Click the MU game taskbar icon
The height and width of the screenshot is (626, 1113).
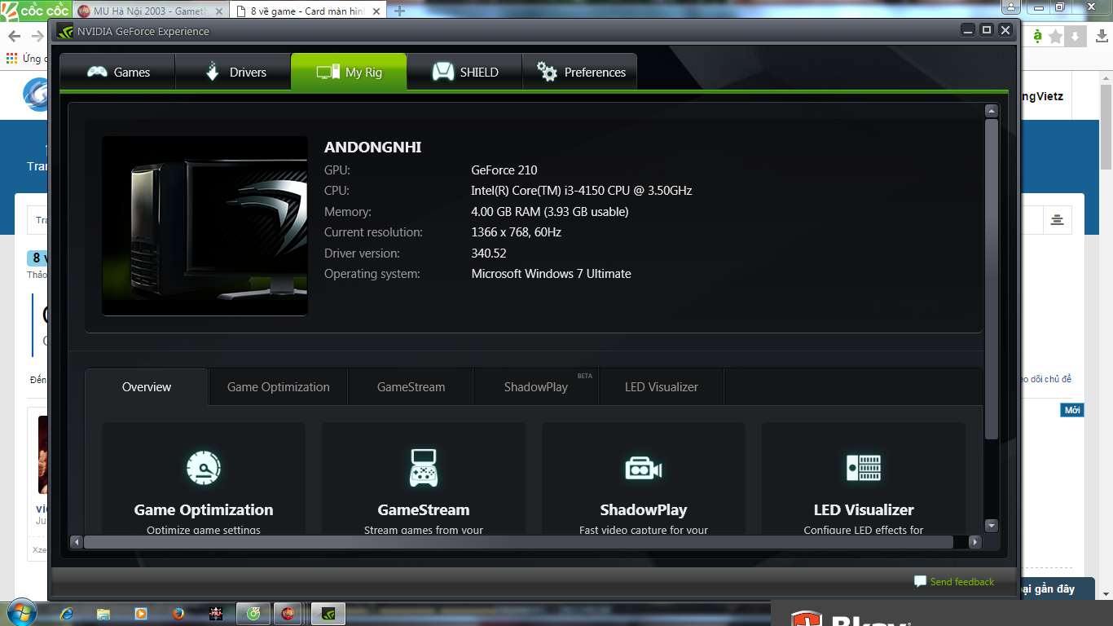[215, 614]
